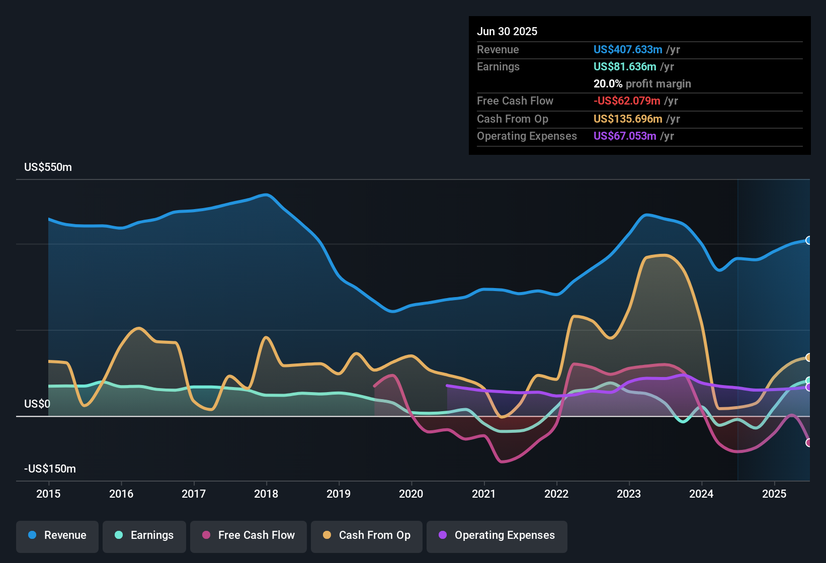Select the Free Cash Flow tab in the legend row

click(x=248, y=536)
